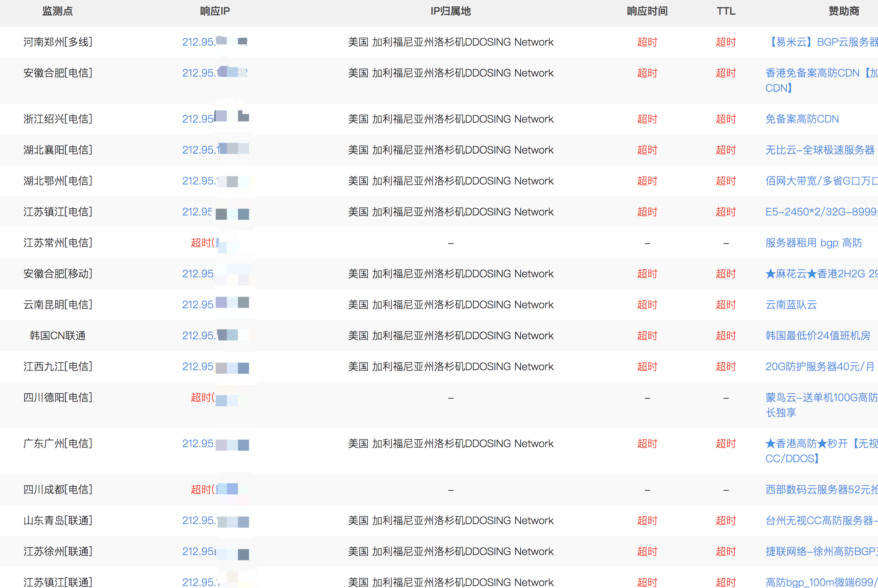Image resolution: width=878 pixels, height=588 pixels.
Task: Open the ★麻花云★香港2H2G link
Action: (x=820, y=274)
